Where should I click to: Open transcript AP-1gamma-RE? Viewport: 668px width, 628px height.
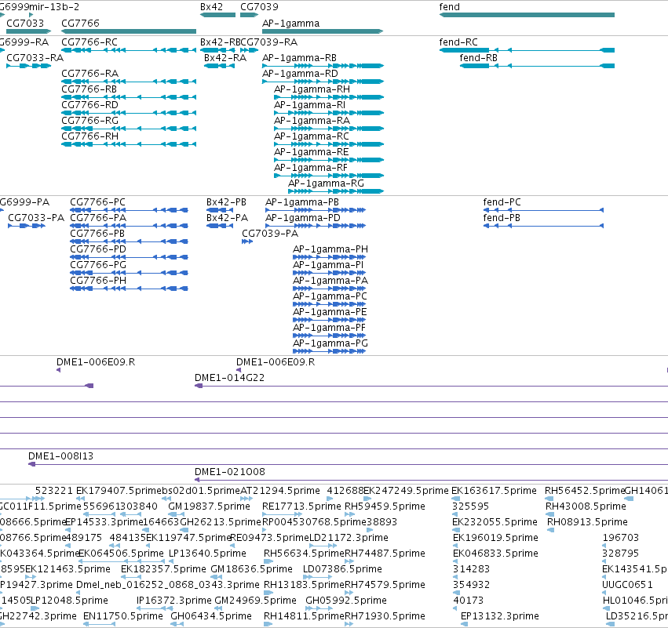(x=312, y=152)
